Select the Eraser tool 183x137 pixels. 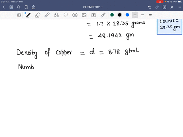tap(38, 15)
